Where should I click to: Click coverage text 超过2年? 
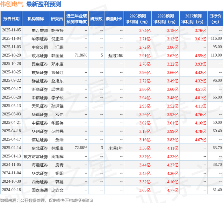pyautogui.click(x=115, y=56)
